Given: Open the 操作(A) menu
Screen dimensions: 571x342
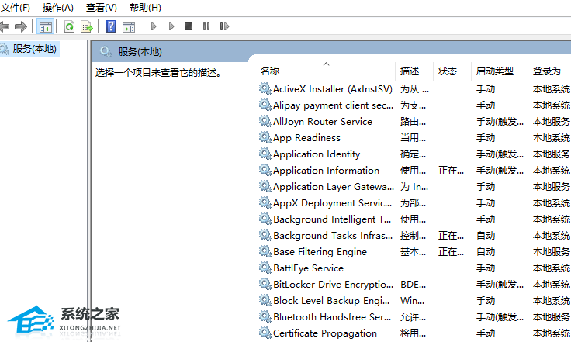Looking at the screenshot, I should (x=58, y=8).
